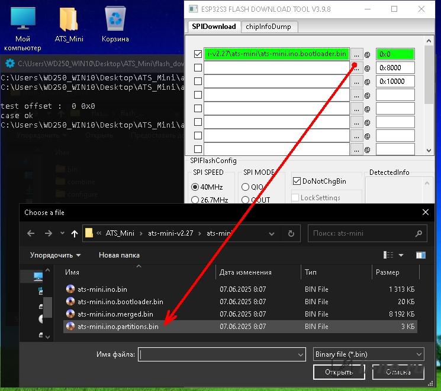
Task: Change the file view layout icon
Action: (x=388, y=255)
